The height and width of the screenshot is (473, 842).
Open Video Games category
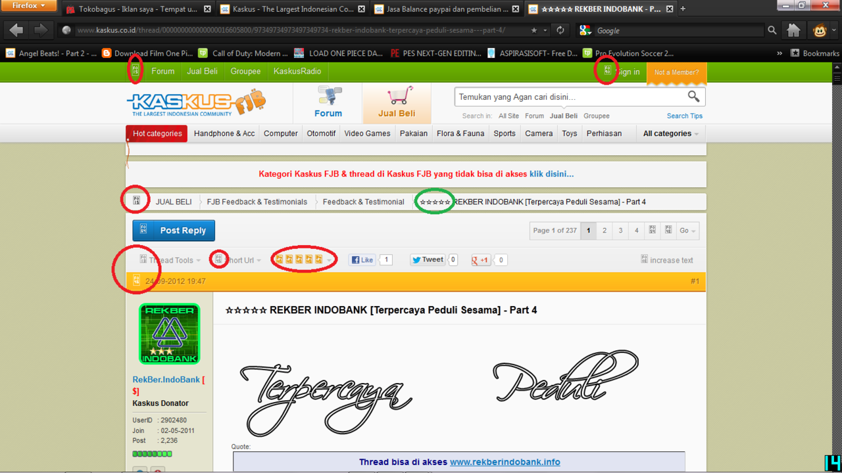(367, 133)
